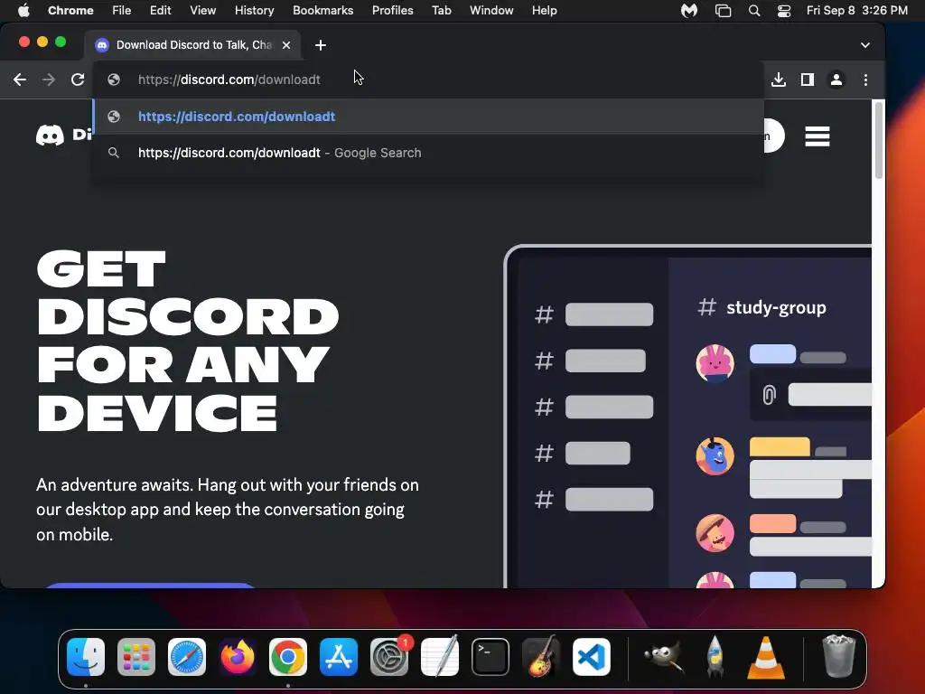Open the Chrome profile avatar icon

pyautogui.click(x=836, y=80)
